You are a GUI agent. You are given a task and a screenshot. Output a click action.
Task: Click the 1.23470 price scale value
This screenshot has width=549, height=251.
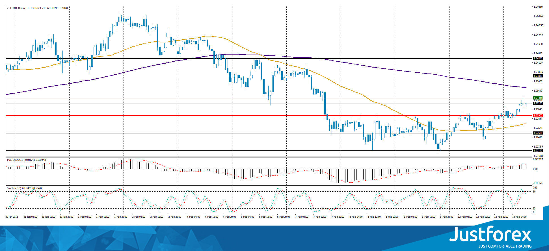click(538, 91)
